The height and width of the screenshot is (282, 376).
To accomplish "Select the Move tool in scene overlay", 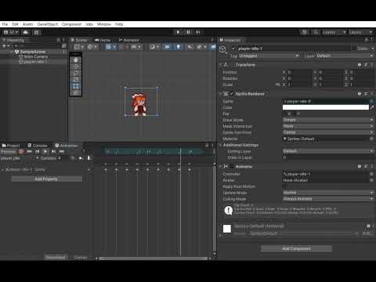I will click(76, 67).
